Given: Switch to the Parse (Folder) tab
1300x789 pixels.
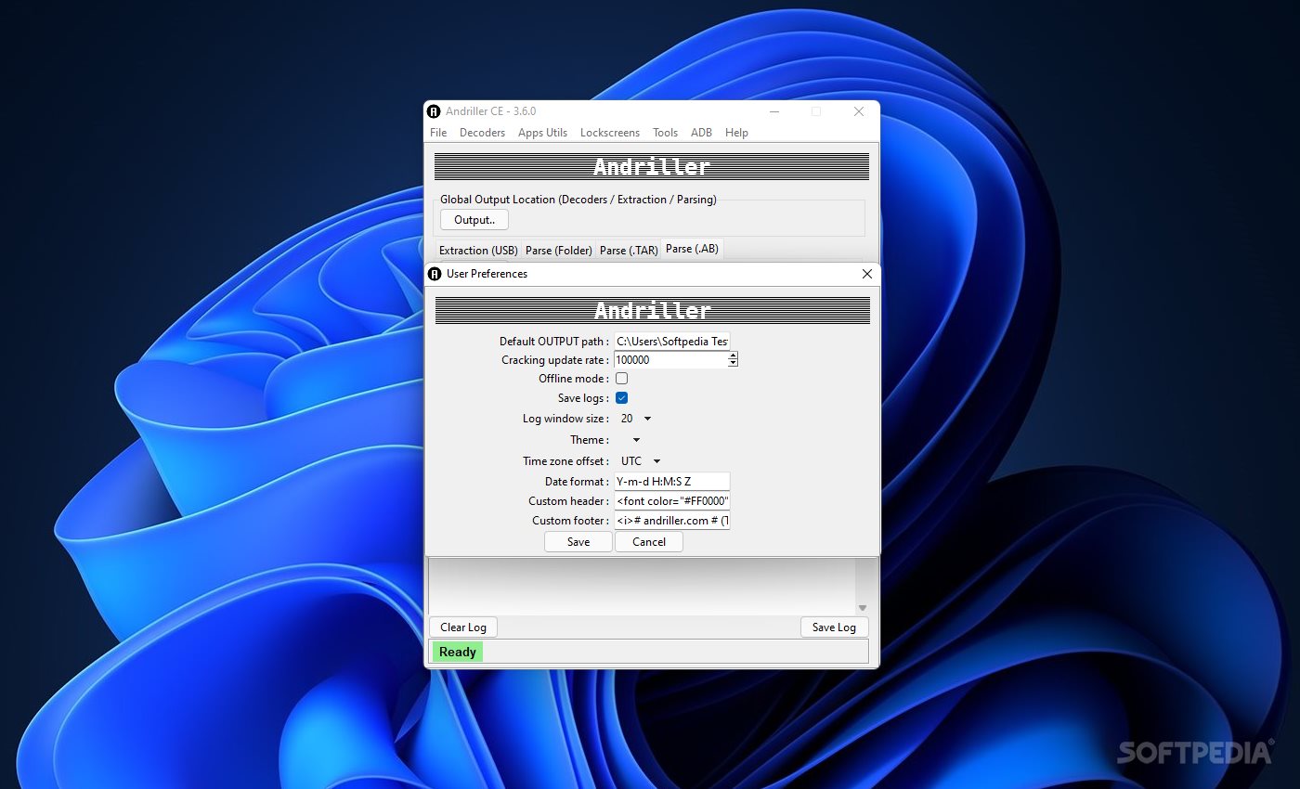Looking at the screenshot, I should point(558,251).
